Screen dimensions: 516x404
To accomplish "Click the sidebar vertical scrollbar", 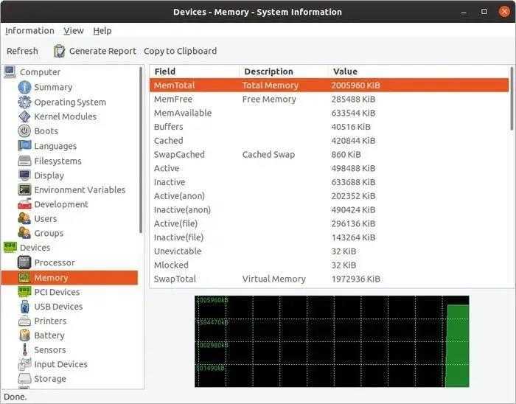I will (141, 150).
